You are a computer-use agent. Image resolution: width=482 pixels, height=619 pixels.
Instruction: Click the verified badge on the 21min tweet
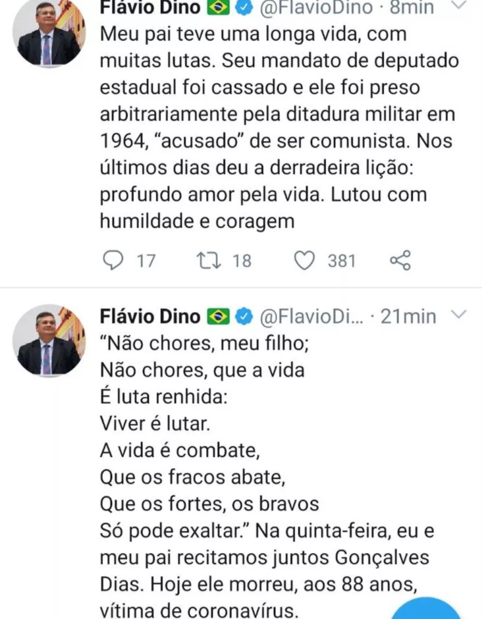pyautogui.click(x=244, y=317)
